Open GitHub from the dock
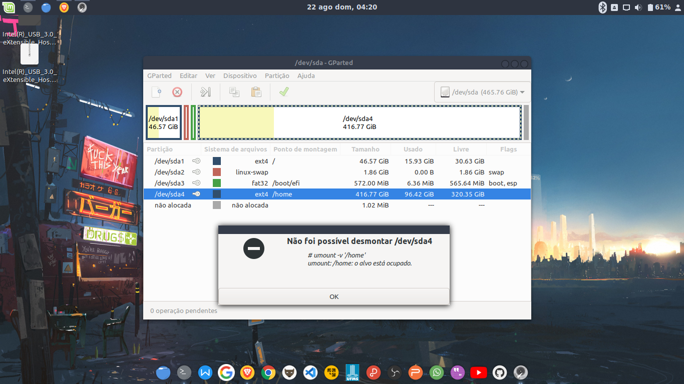The width and height of the screenshot is (684, 384). pos(500,372)
